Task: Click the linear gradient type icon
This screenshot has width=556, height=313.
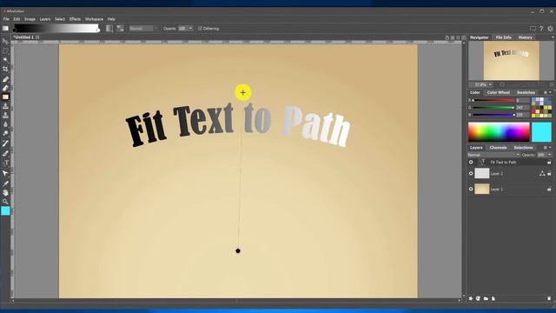Action: [x=109, y=29]
